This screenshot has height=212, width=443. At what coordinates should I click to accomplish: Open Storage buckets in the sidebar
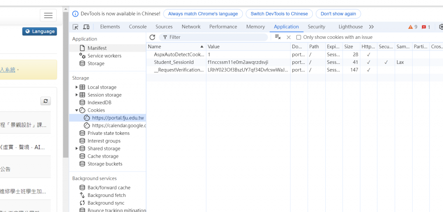click(x=107, y=164)
